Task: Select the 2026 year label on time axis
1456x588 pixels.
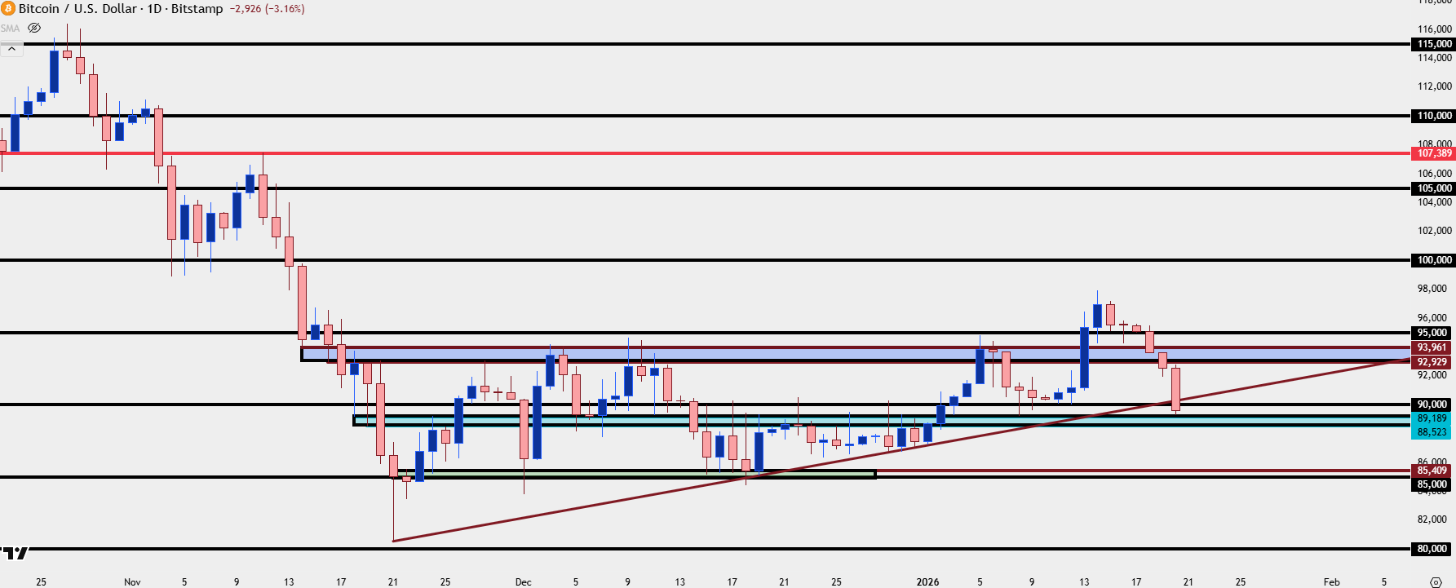Action: pyautogui.click(x=927, y=581)
